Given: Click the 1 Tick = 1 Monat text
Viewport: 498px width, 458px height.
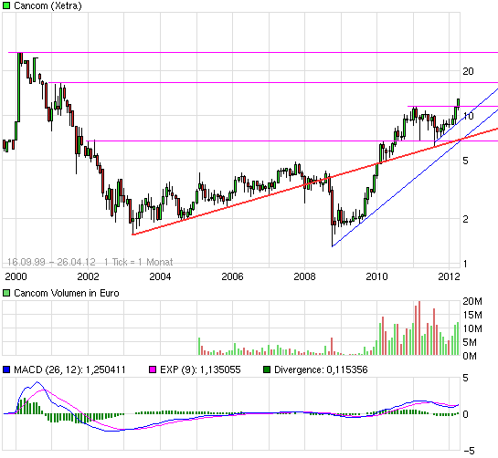Looking at the screenshot, I should click(139, 262).
